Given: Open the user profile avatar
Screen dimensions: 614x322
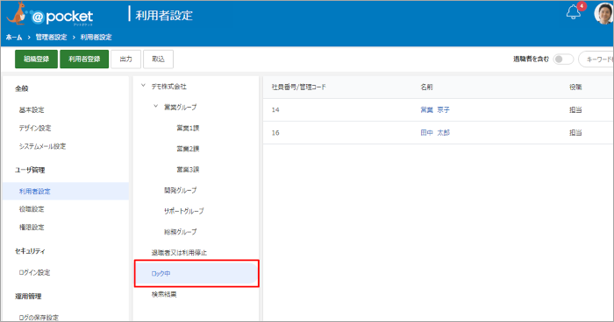Looking at the screenshot, I should click(603, 14).
